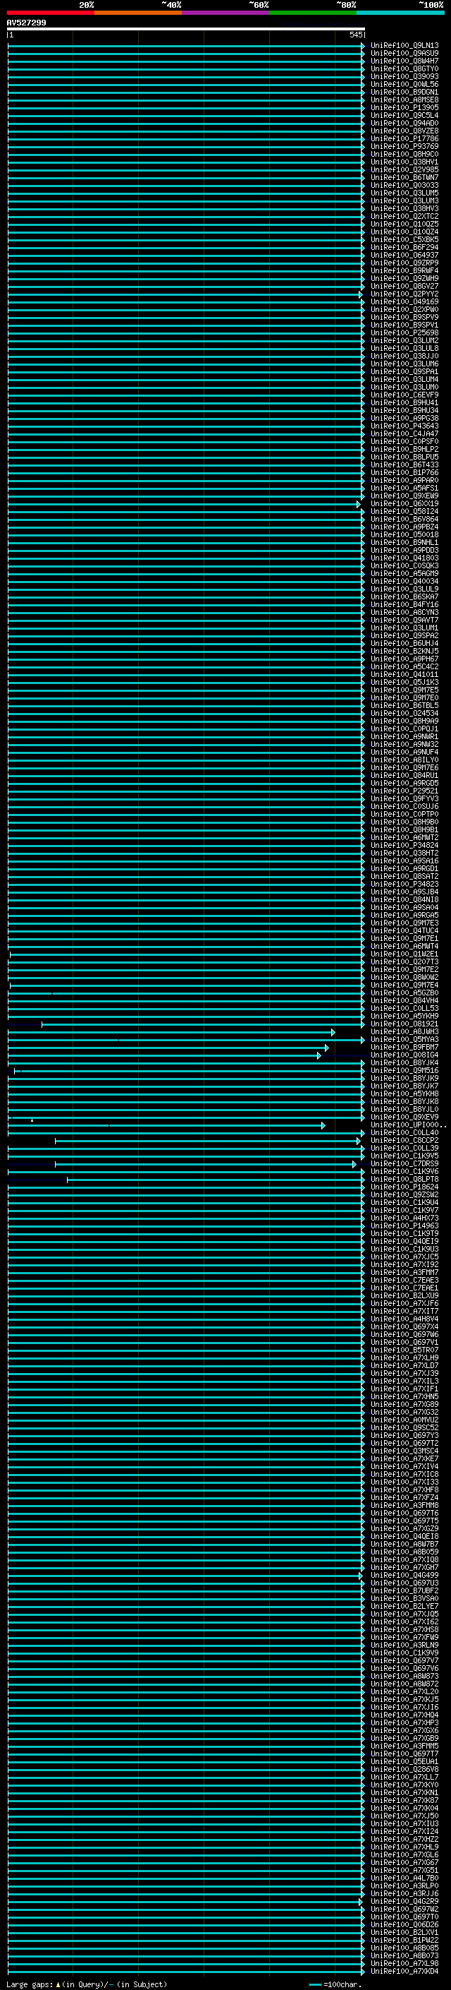Viewport: 451px width, 1990px height.
Task: Select the UniRef100_P29521 label
Action: [x=404, y=791]
